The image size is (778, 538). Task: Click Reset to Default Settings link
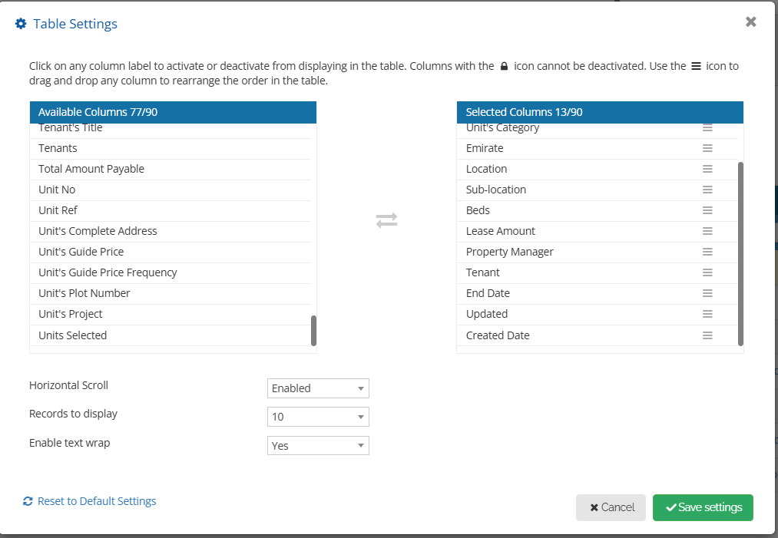[x=96, y=501]
